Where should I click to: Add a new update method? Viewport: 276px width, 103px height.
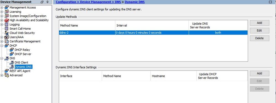(x=259, y=23)
